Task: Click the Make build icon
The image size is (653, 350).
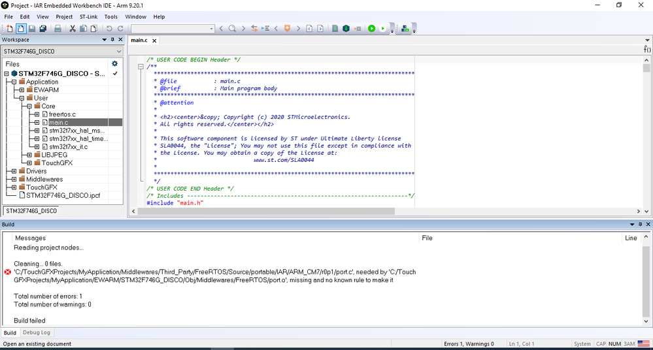Action: tap(346, 29)
